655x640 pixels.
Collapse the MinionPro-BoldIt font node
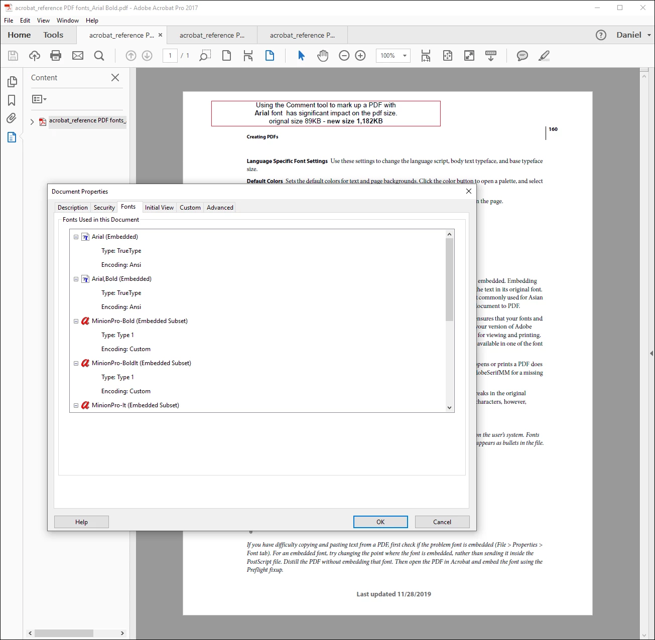(x=76, y=364)
